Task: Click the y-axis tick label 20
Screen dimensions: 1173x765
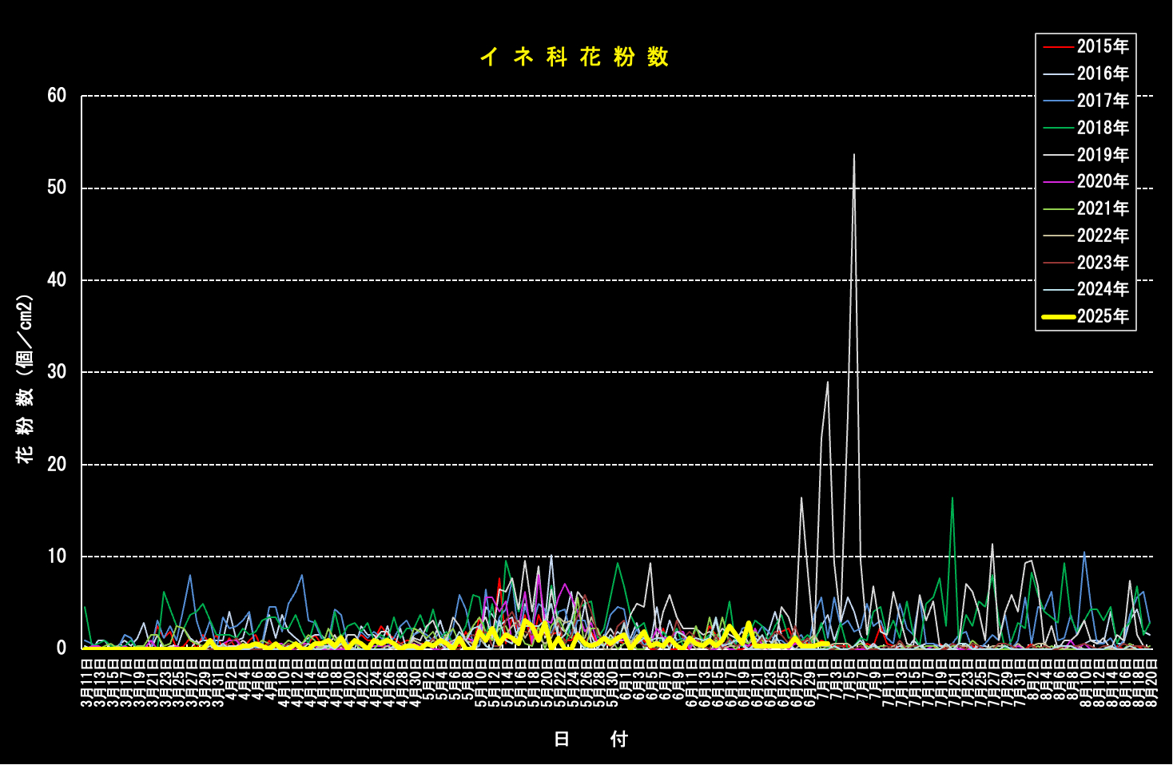Action: (x=57, y=464)
